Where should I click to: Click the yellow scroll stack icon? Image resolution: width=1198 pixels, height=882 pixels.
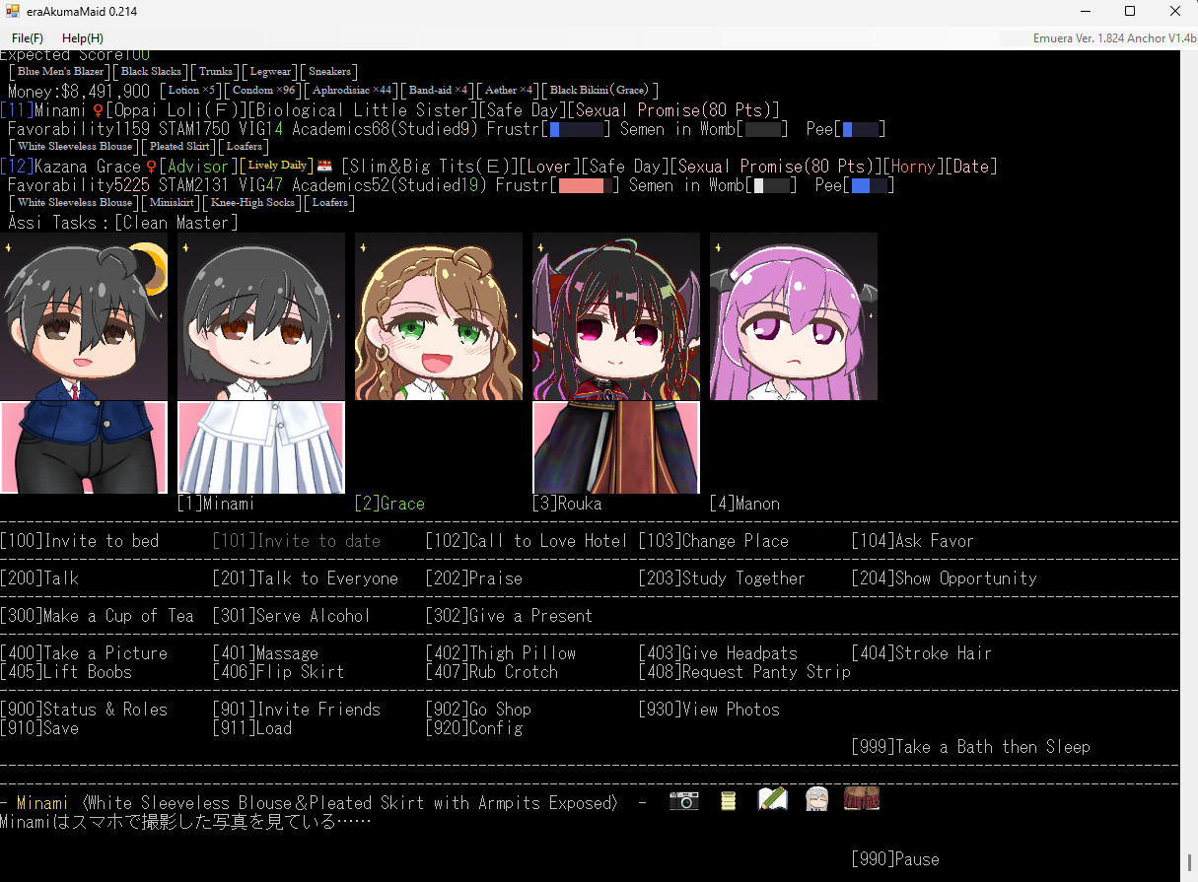pos(728,800)
